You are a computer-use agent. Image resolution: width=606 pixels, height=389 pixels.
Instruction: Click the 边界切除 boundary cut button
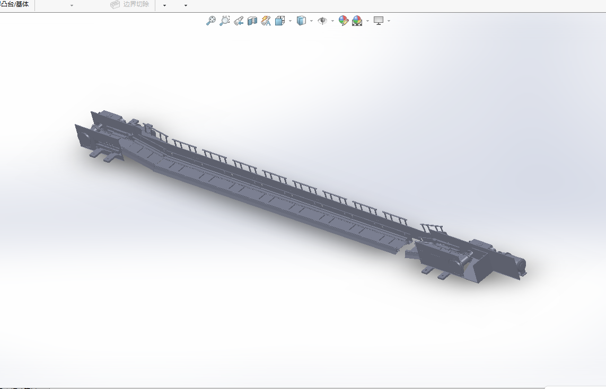130,5
